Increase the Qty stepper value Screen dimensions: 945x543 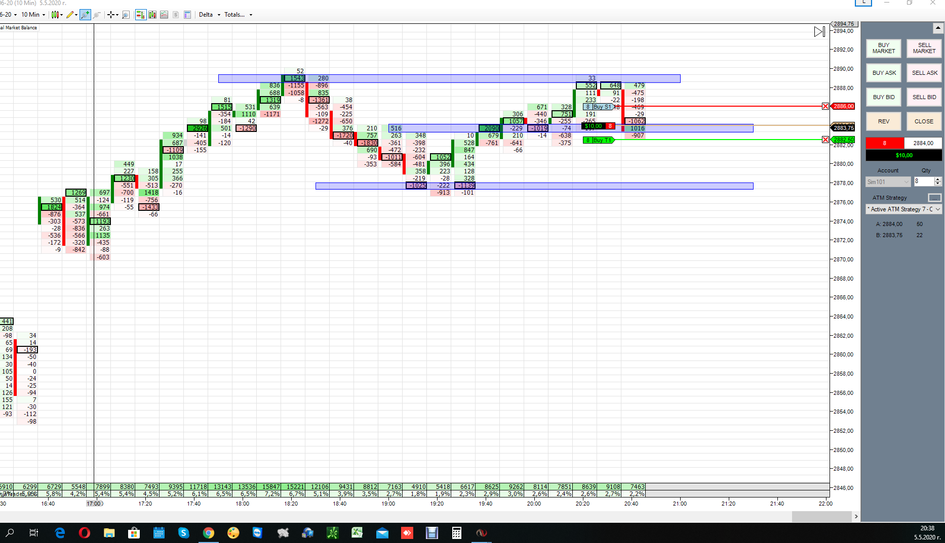(x=938, y=179)
